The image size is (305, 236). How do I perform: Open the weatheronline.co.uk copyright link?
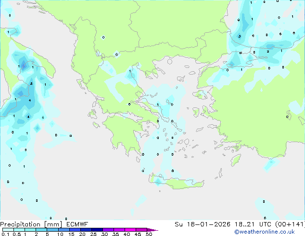(265, 232)
